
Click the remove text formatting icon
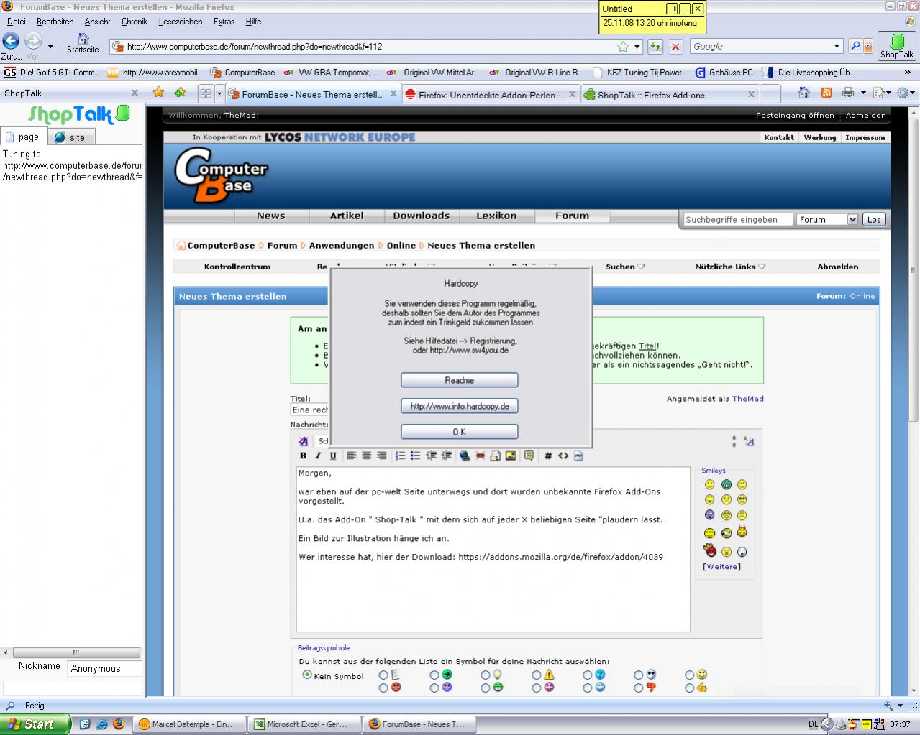(x=304, y=440)
